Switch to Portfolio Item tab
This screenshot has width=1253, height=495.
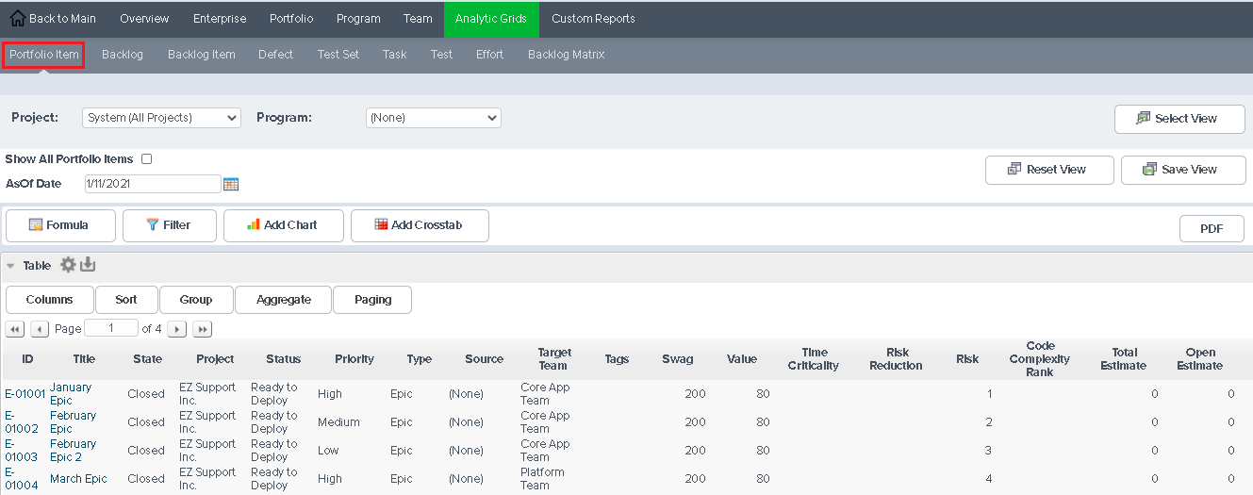(43, 55)
